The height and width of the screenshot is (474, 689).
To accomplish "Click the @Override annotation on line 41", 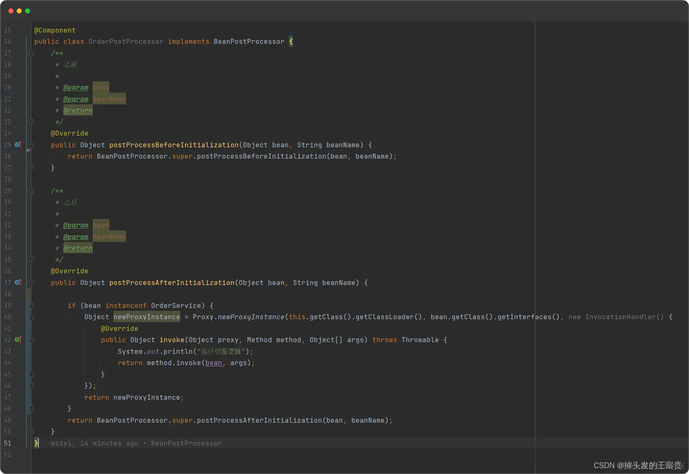I will point(120,329).
